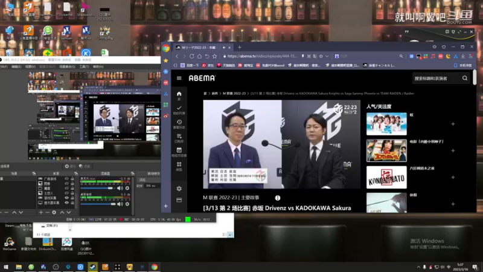Add a new source in OBS sources panel
Screen dimensions: 483x272
click(40, 213)
